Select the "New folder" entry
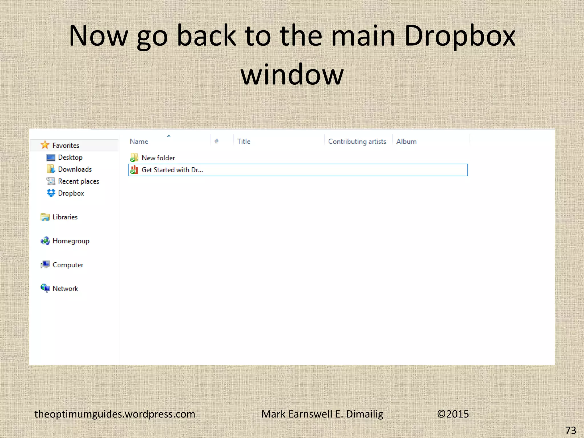This screenshot has width=584, height=438. click(158, 158)
